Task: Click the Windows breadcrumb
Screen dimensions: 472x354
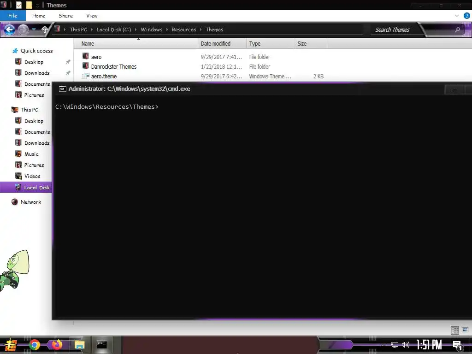Action: (151, 29)
